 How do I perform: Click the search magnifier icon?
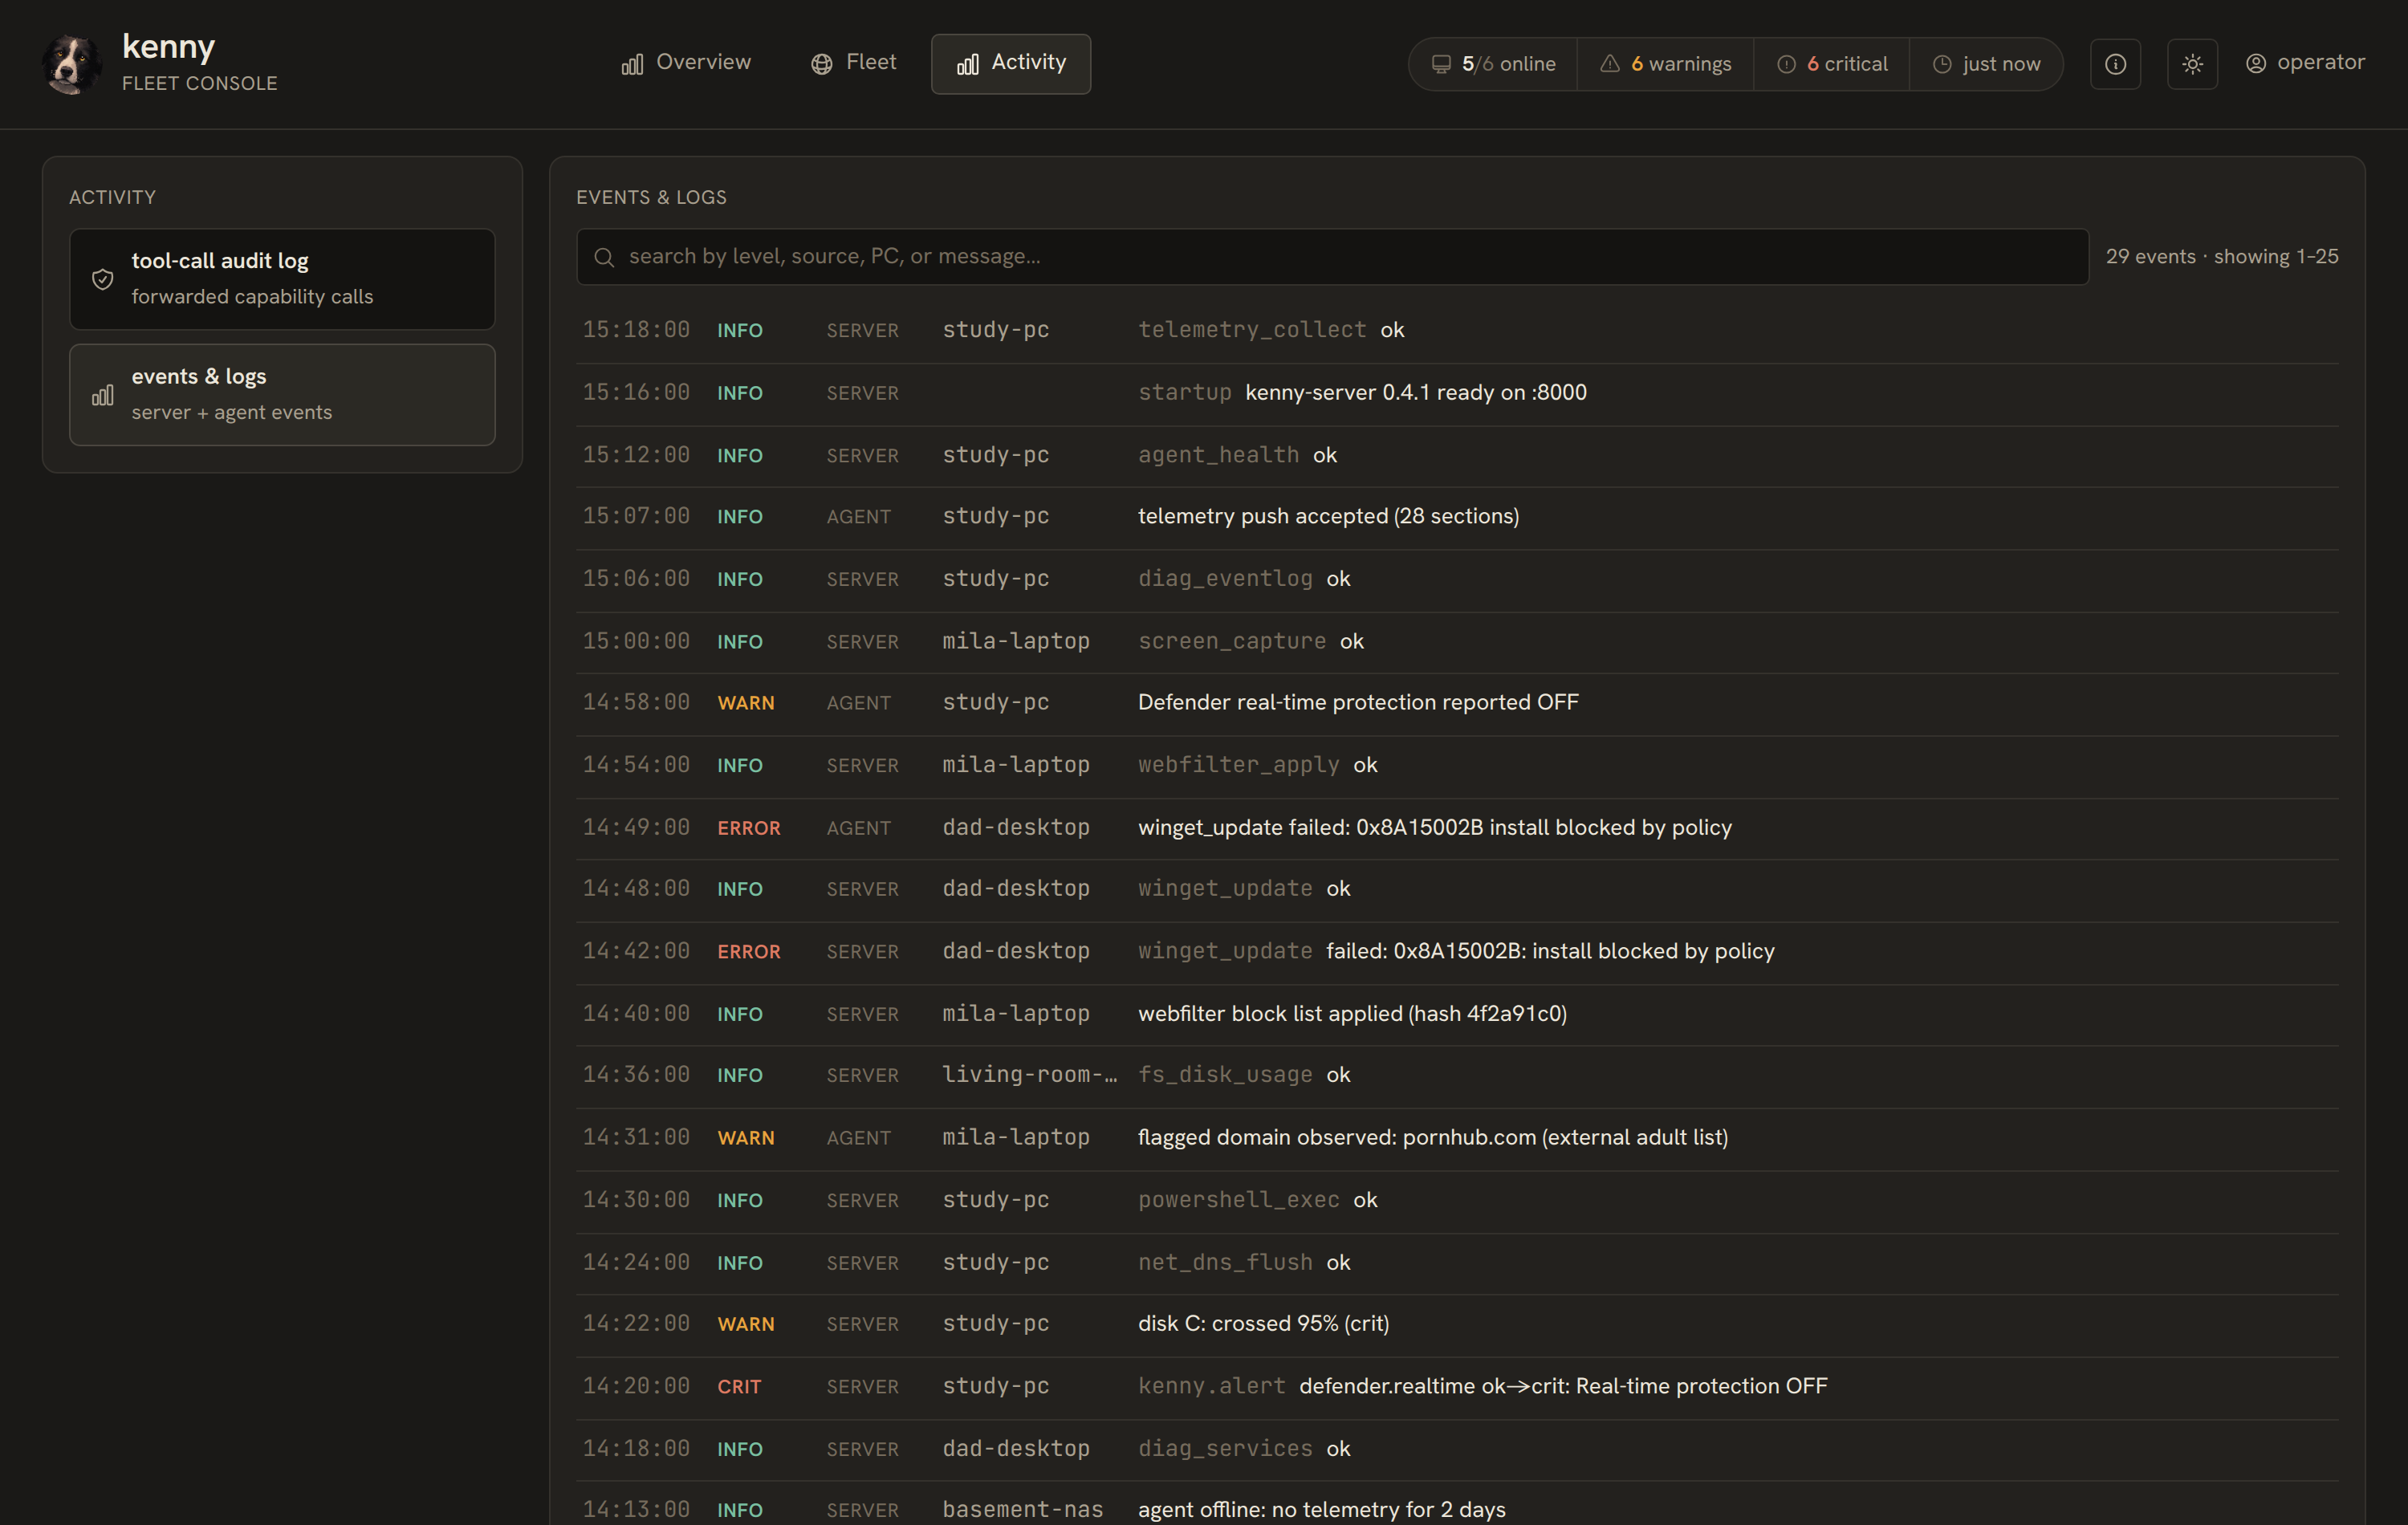tap(604, 258)
